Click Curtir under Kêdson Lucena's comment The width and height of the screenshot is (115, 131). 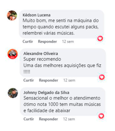coord(28,42)
